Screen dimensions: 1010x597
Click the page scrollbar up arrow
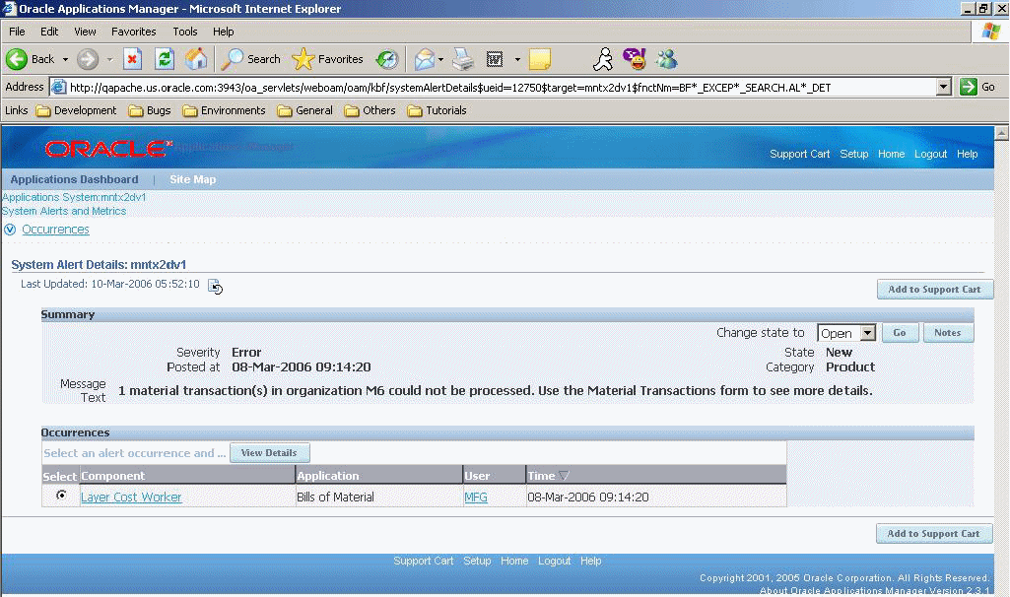coord(1002,133)
